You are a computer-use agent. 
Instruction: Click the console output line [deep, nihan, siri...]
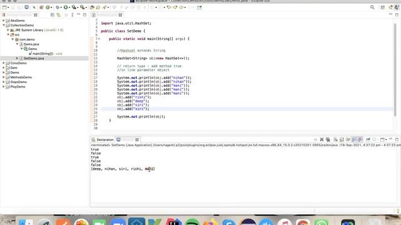(123, 169)
